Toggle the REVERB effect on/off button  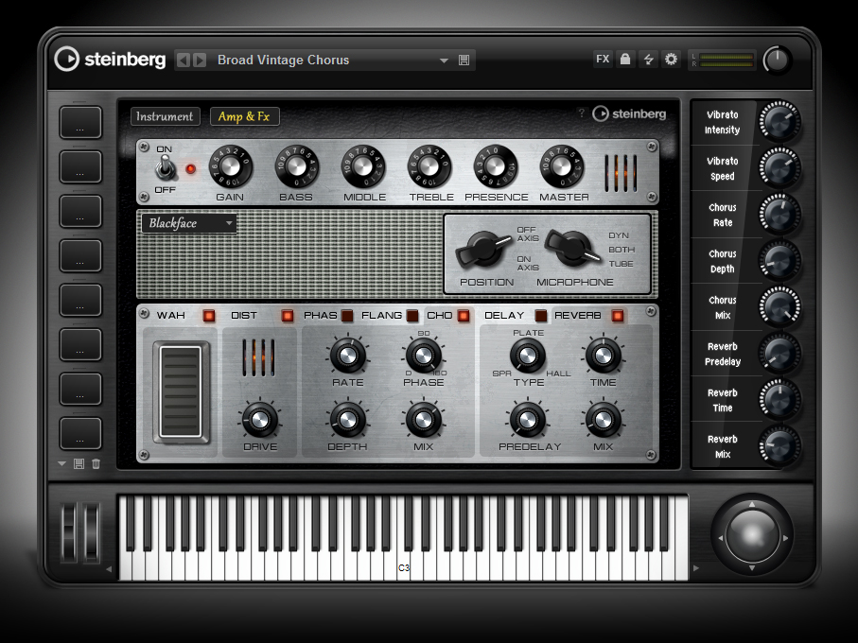tap(618, 316)
